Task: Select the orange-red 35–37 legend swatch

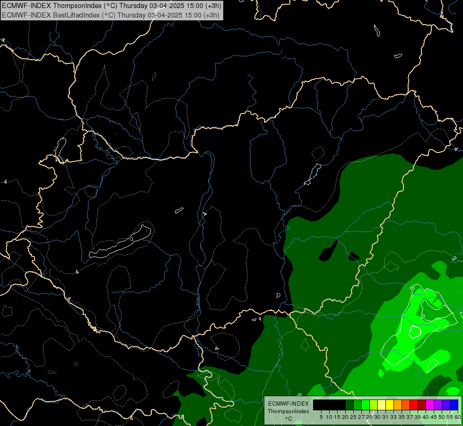Action: 406,405
